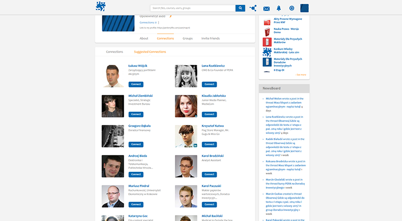Switch to the About tab

click(x=144, y=38)
